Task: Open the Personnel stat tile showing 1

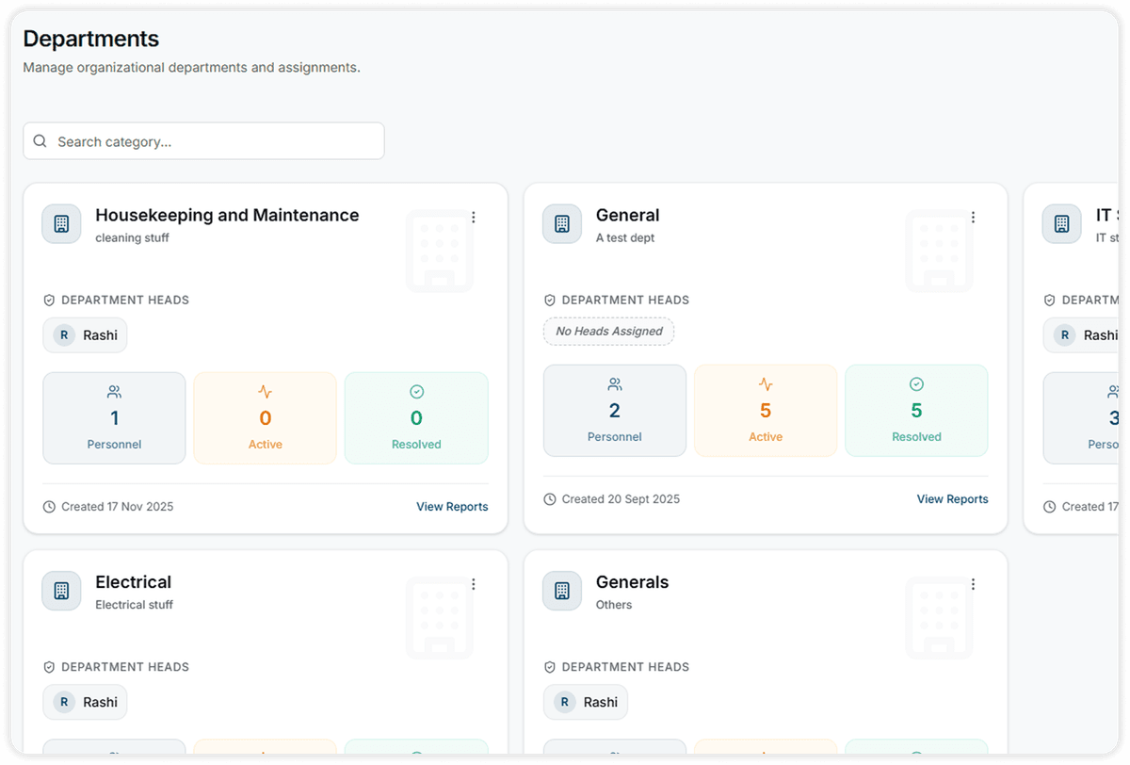Action: (x=114, y=418)
